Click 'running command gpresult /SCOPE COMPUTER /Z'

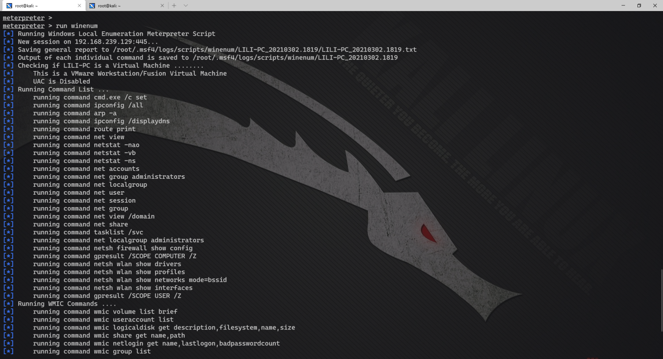click(x=115, y=256)
